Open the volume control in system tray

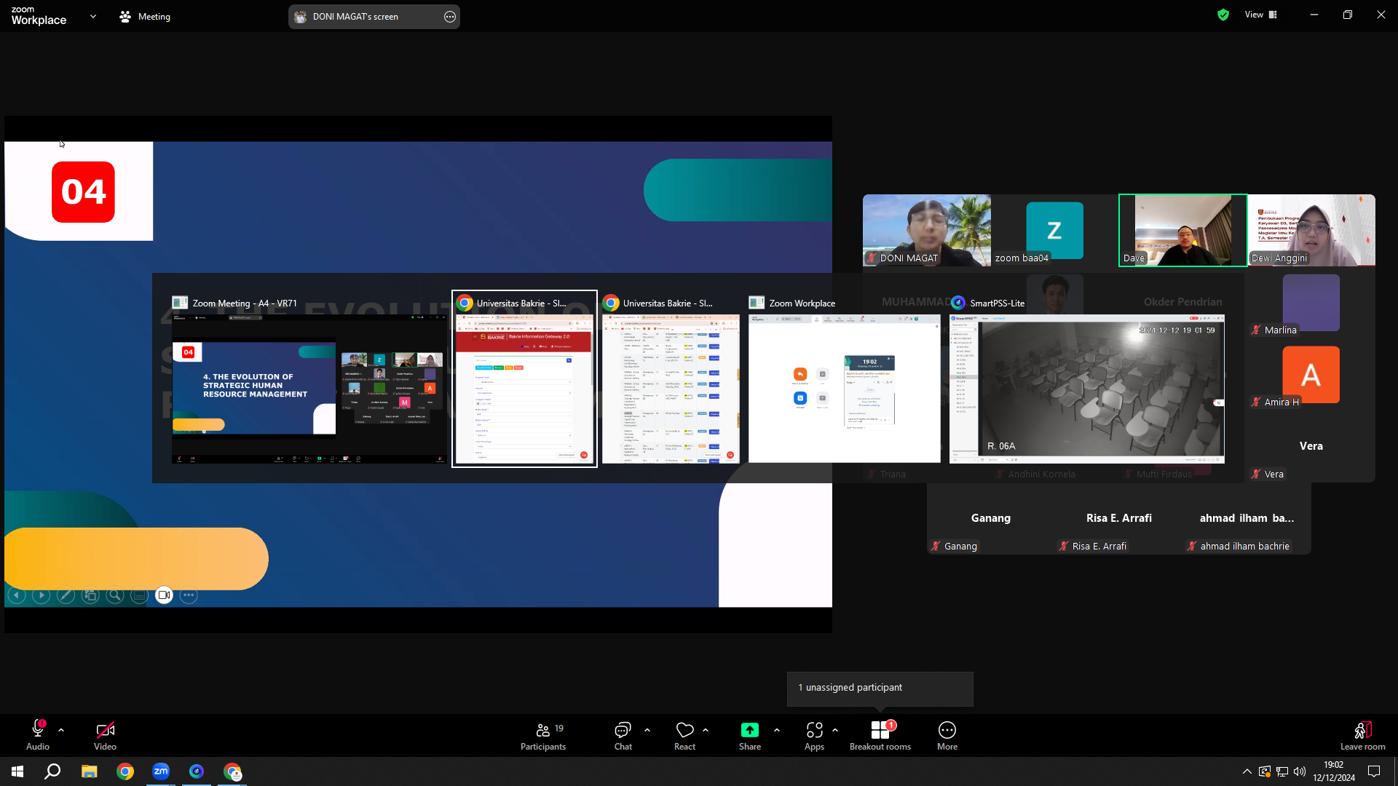pyautogui.click(x=1300, y=771)
